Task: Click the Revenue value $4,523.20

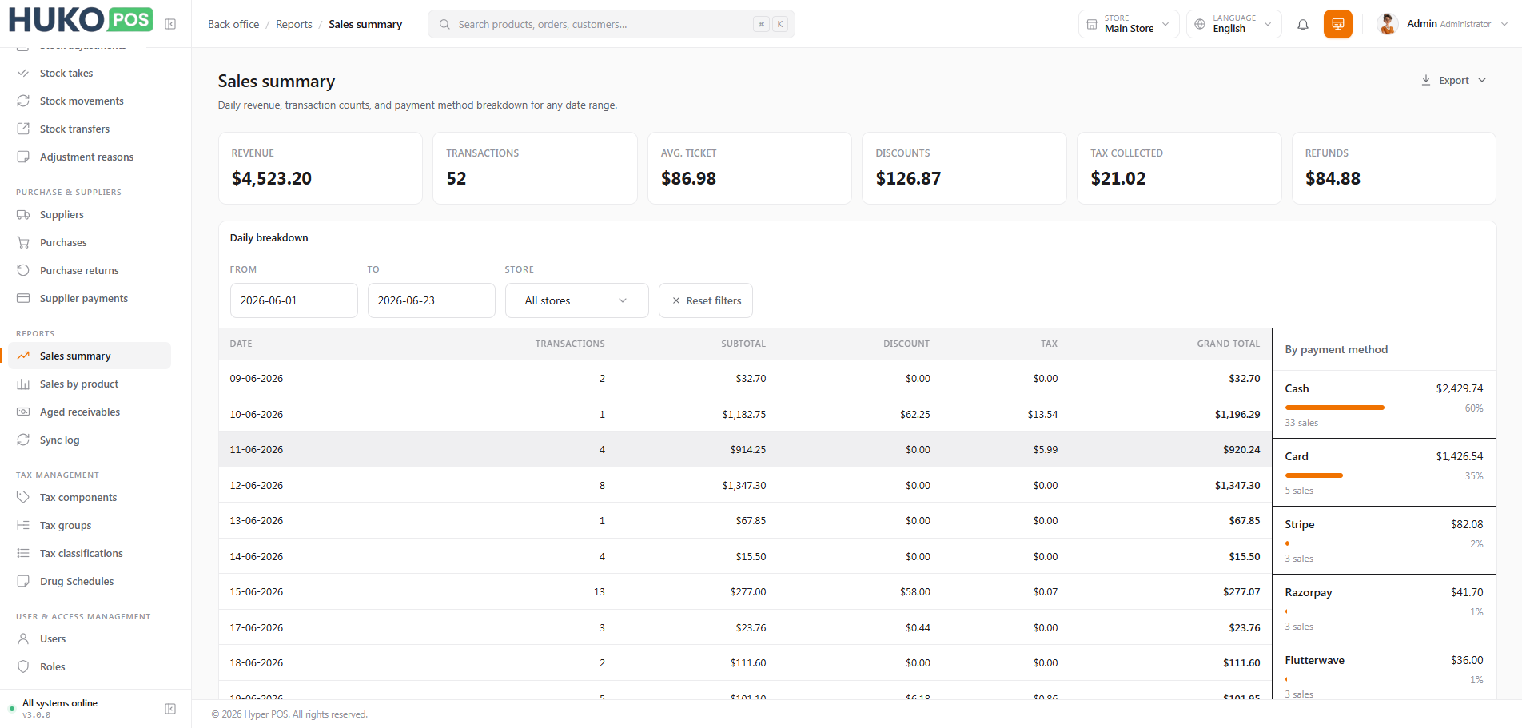Action: point(272,178)
